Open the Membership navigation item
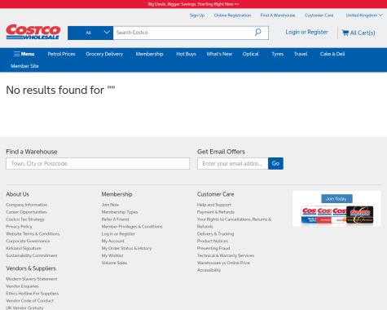The height and width of the screenshot is (310, 387). (149, 54)
